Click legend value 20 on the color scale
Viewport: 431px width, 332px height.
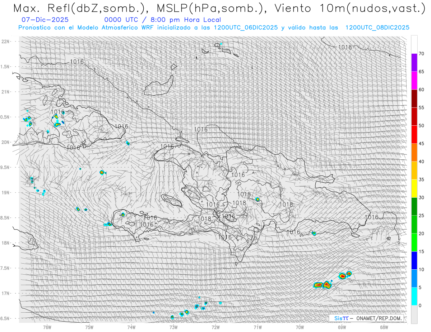pyautogui.click(x=422, y=234)
